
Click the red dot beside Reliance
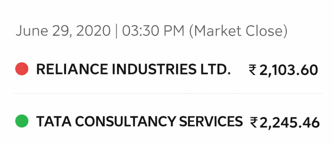coord(22,69)
